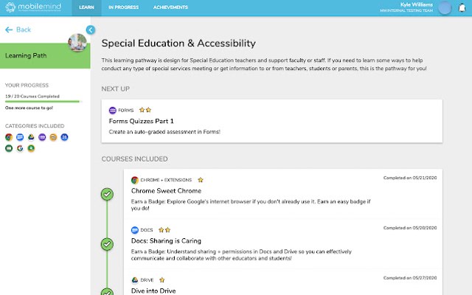Select the blue Calendar category icon
This screenshot has width=472, height=295.
(64, 137)
